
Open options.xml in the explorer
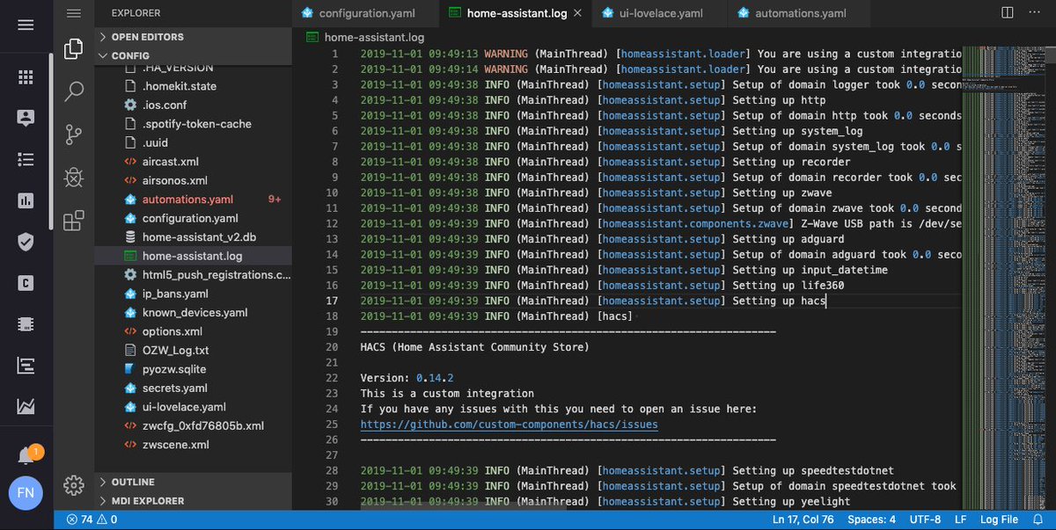point(194,331)
